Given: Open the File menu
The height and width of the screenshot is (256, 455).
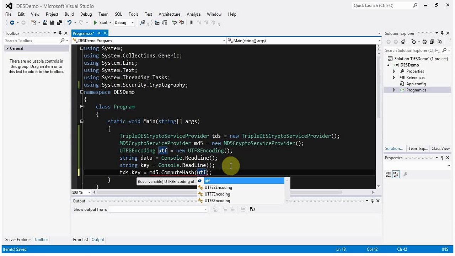Looking at the screenshot, I should point(8,14).
